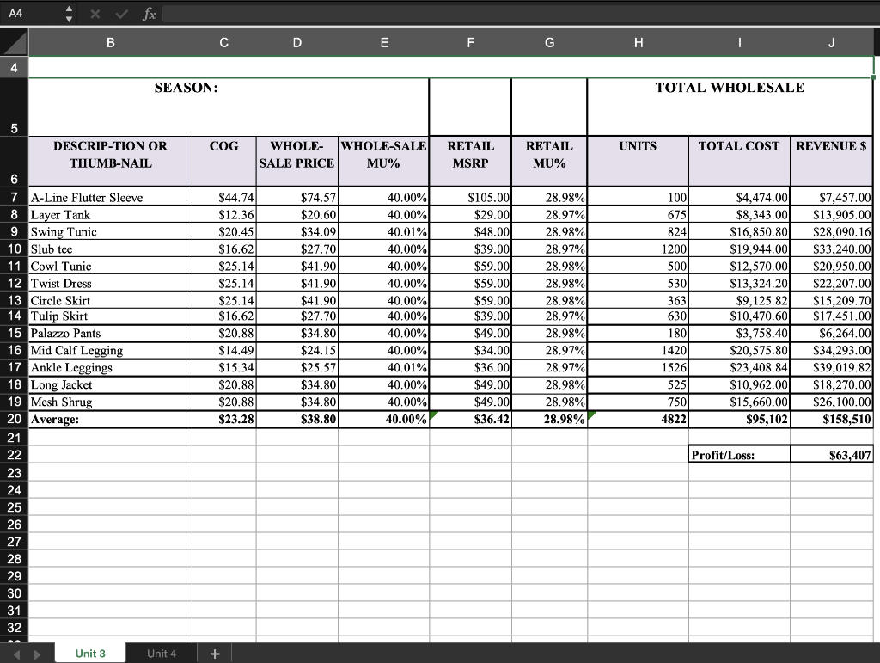Select column header J
The width and height of the screenshot is (880, 663).
pyautogui.click(x=830, y=41)
